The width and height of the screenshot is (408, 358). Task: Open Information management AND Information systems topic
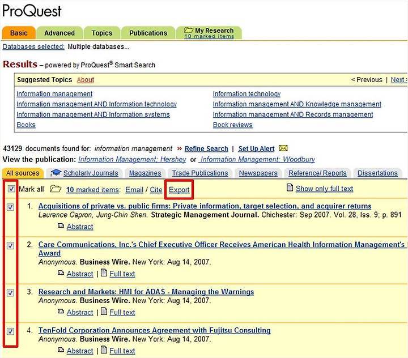(93, 114)
